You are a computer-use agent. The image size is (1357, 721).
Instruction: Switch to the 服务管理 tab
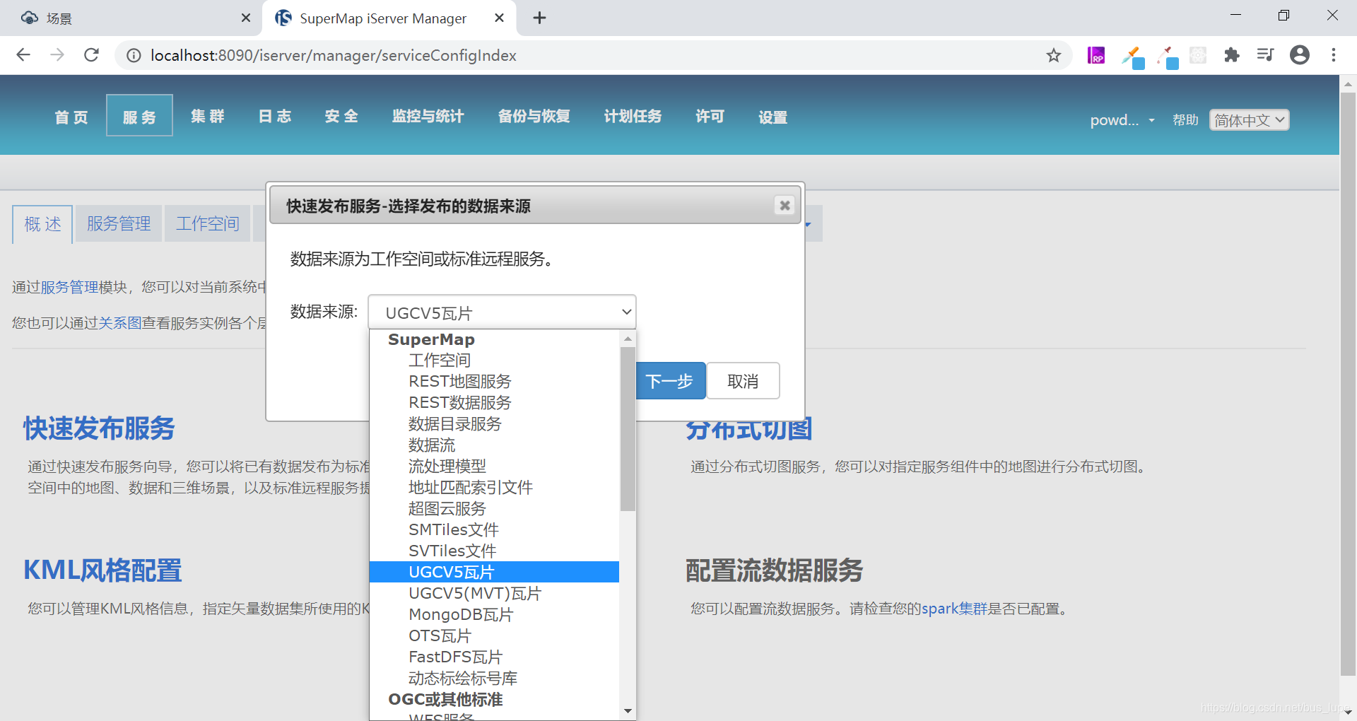119,224
